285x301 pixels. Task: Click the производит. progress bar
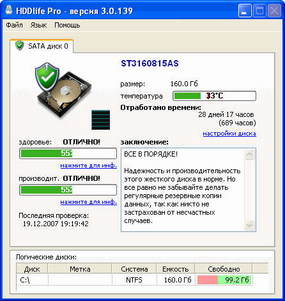(x=68, y=190)
